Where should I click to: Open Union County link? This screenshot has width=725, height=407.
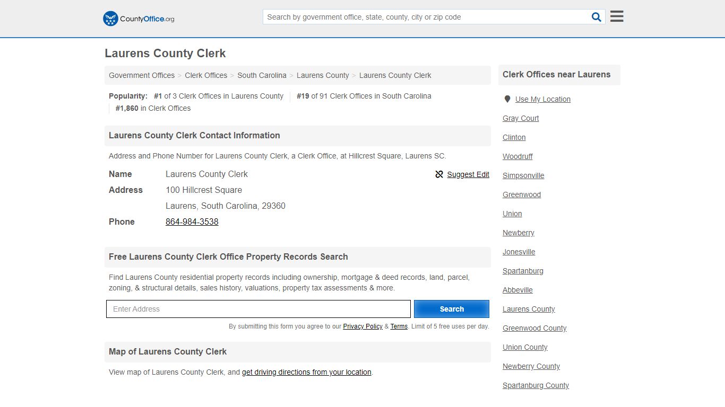pos(525,347)
